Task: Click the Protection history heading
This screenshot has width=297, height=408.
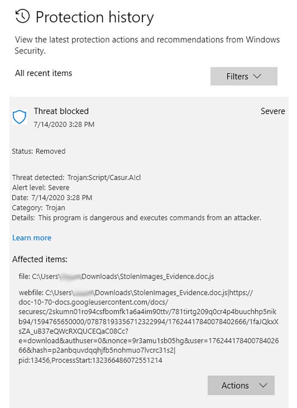Action: point(95,17)
